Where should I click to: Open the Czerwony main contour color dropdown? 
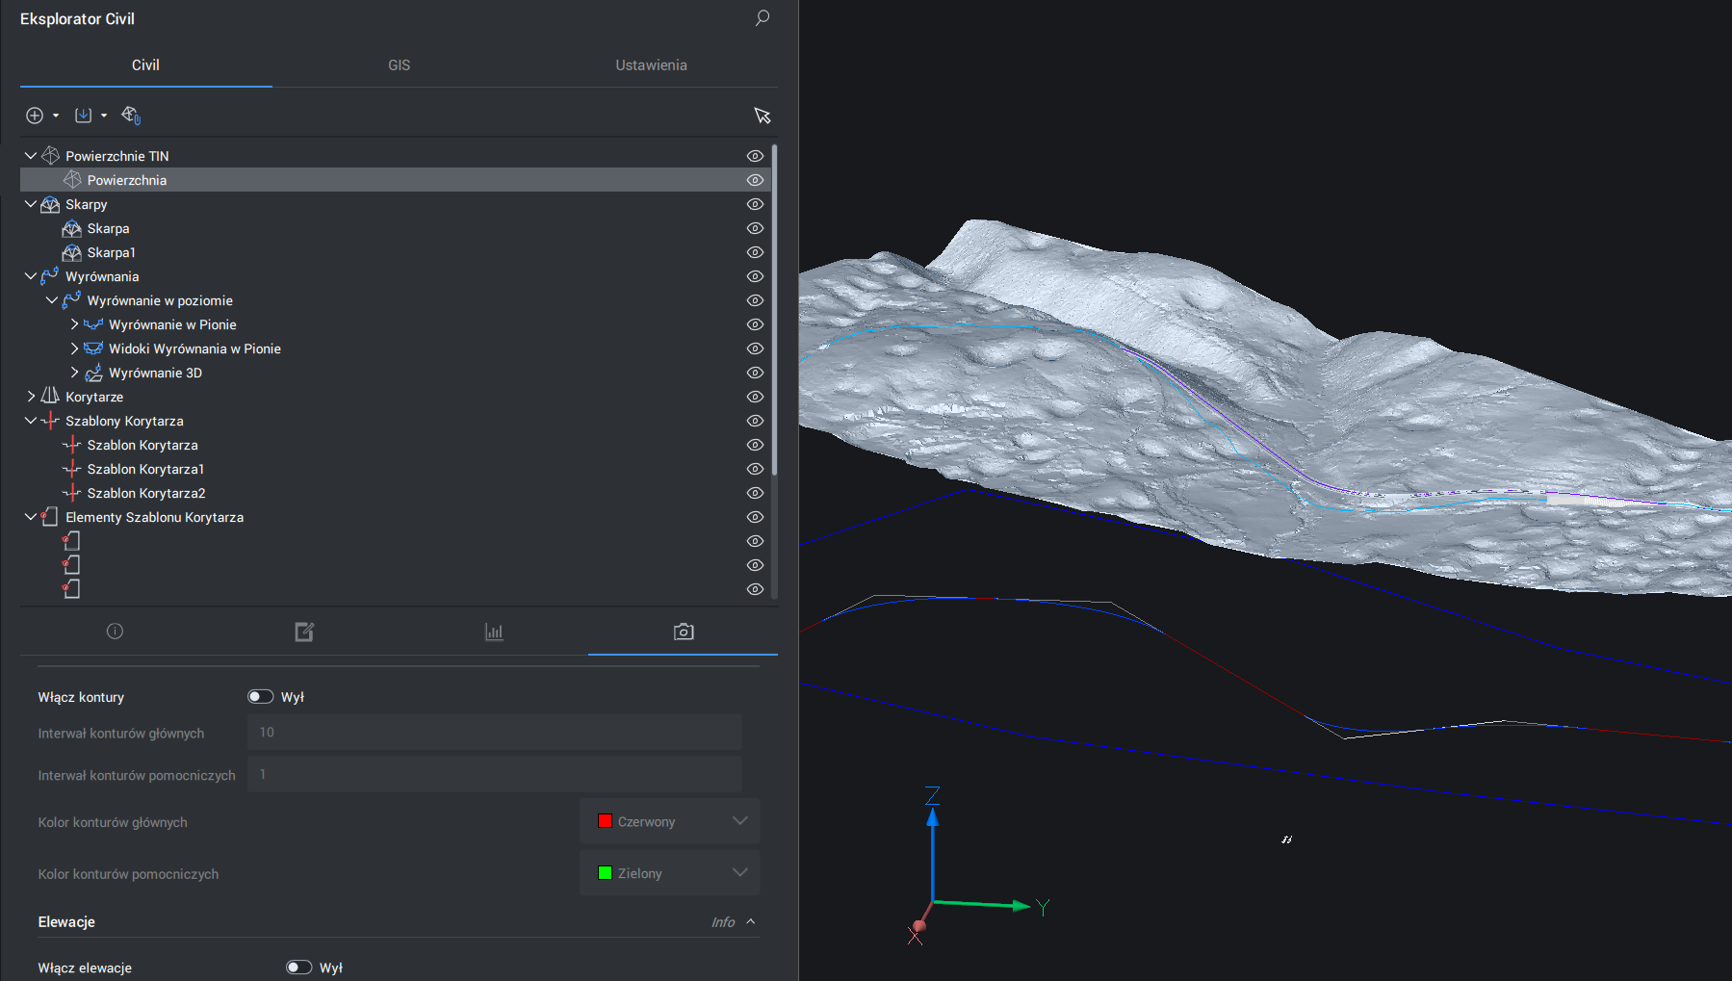click(x=670, y=821)
